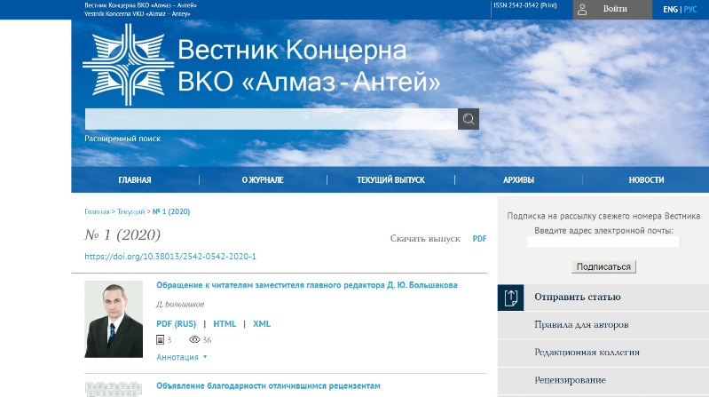Click the Войти login button
This screenshot has width=709, height=397.
615,9
